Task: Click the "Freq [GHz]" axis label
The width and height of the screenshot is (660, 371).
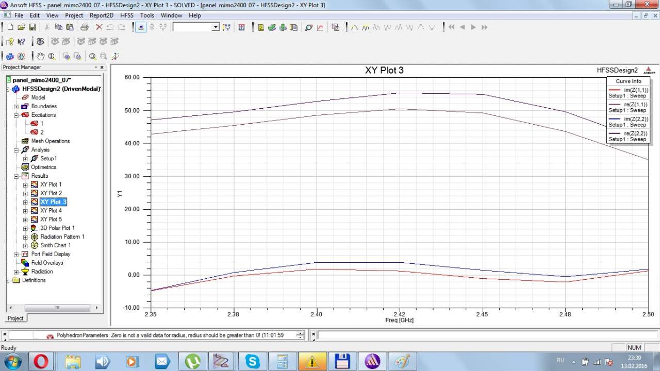Action: click(399, 320)
